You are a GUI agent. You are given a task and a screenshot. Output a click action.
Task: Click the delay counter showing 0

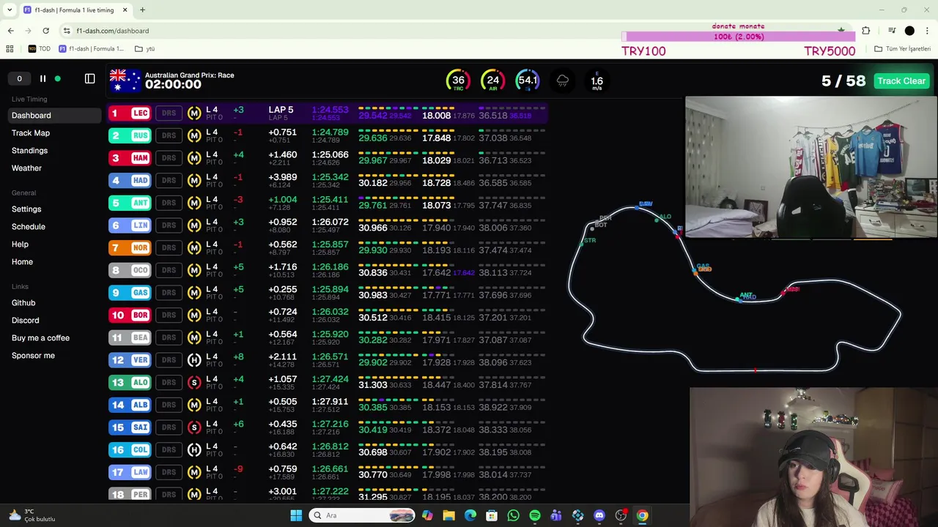click(x=19, y=78)
